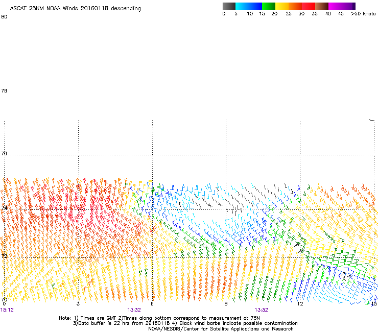The image size is (378, 332).
Task: Click legend tick label '10'
Action: point(250,14)
